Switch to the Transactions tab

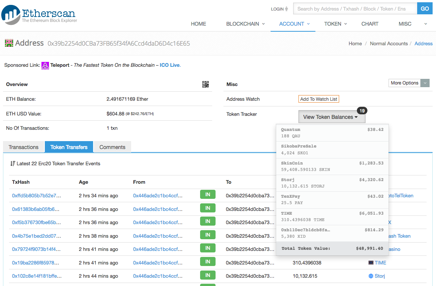(x=24, y=147)
